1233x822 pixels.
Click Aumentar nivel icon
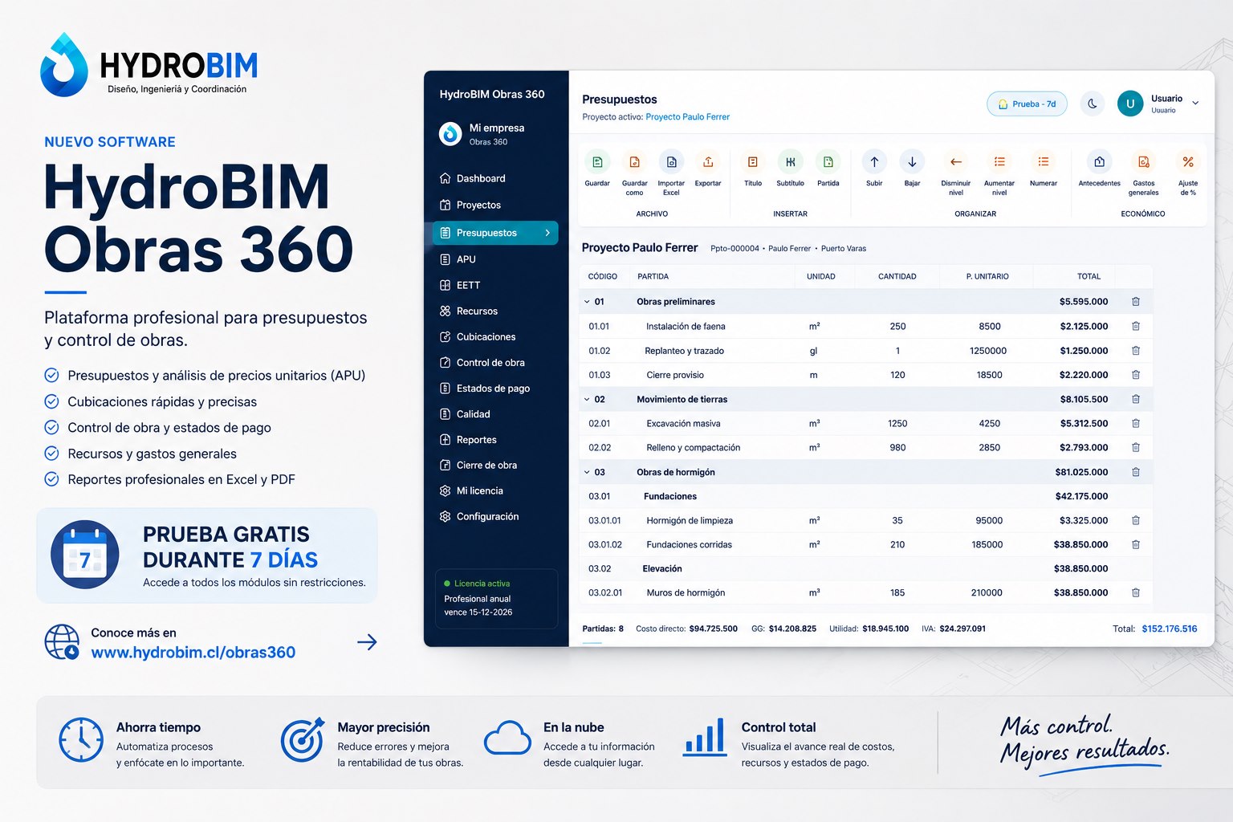coord(999,162)
